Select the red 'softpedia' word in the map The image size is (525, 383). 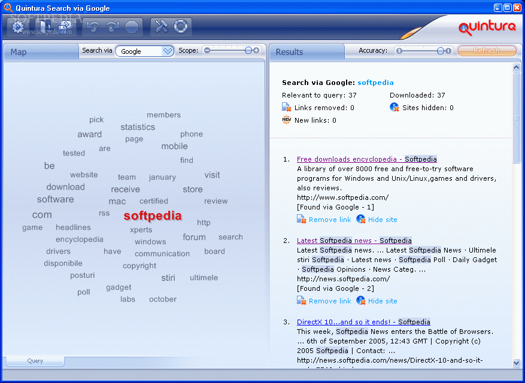(153, 216)
